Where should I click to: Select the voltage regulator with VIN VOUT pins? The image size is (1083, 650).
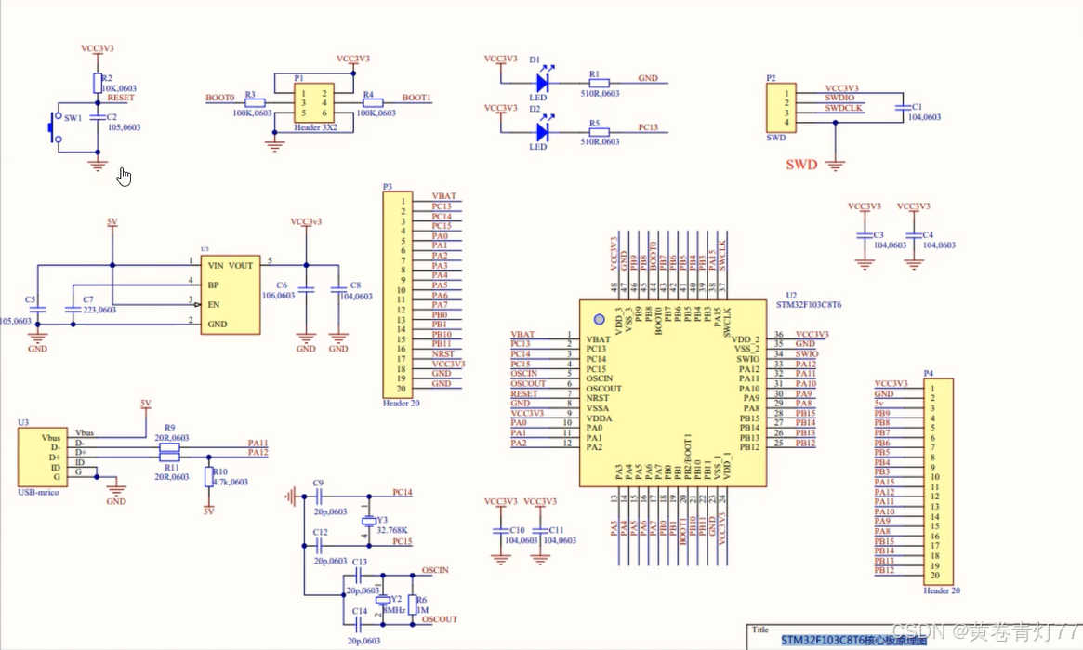pos(231,295)
